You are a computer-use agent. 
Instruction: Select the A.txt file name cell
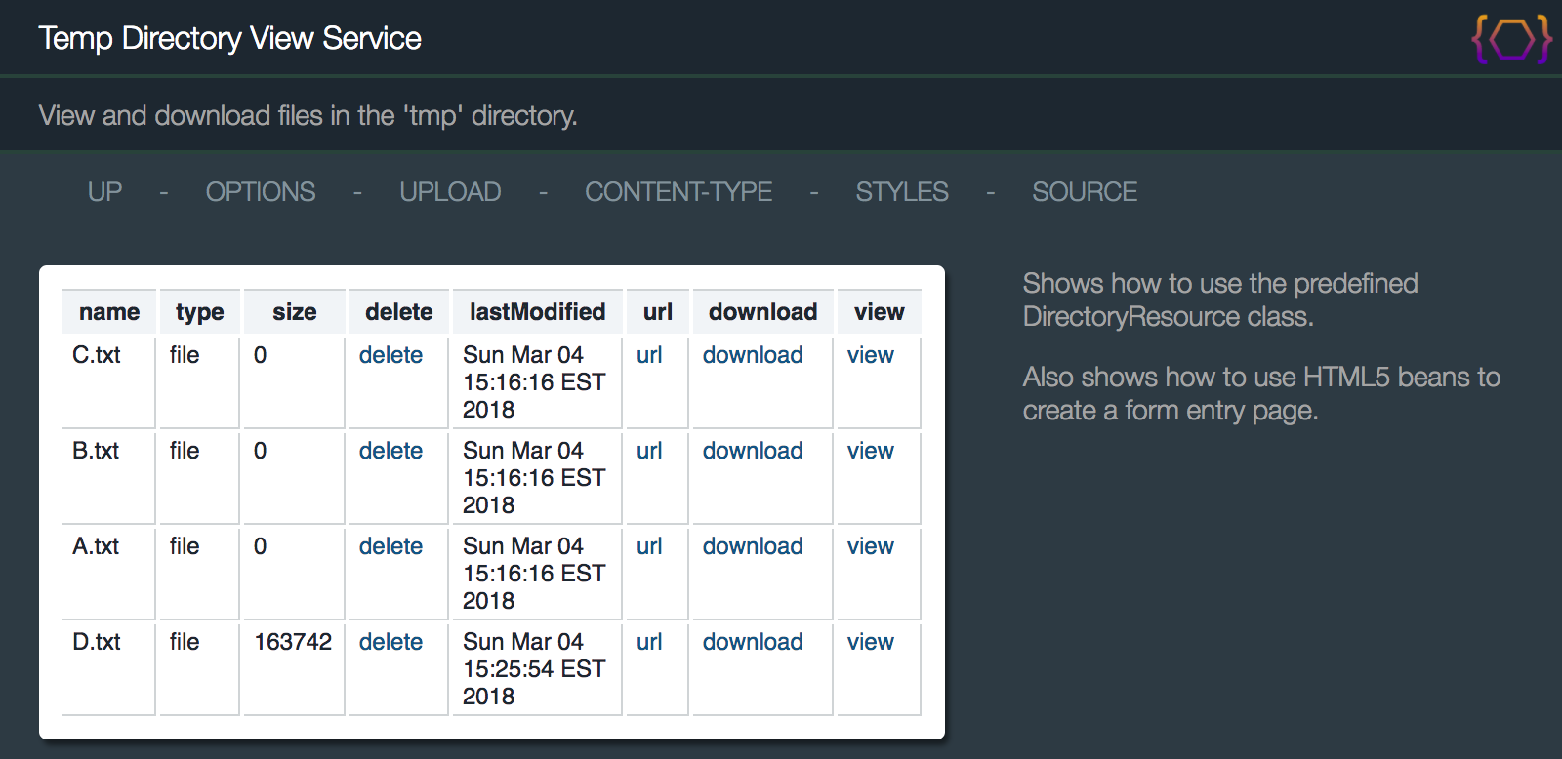tap(108, 573)
